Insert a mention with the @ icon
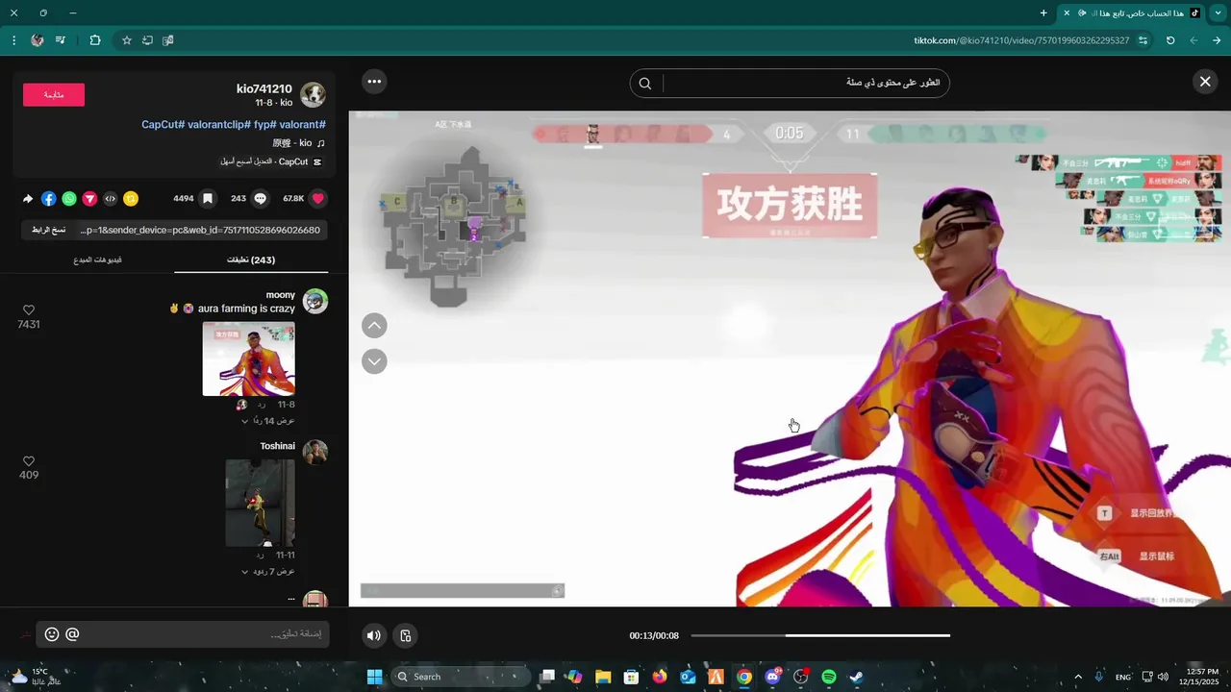1231x692 pixels. (72, 634)
